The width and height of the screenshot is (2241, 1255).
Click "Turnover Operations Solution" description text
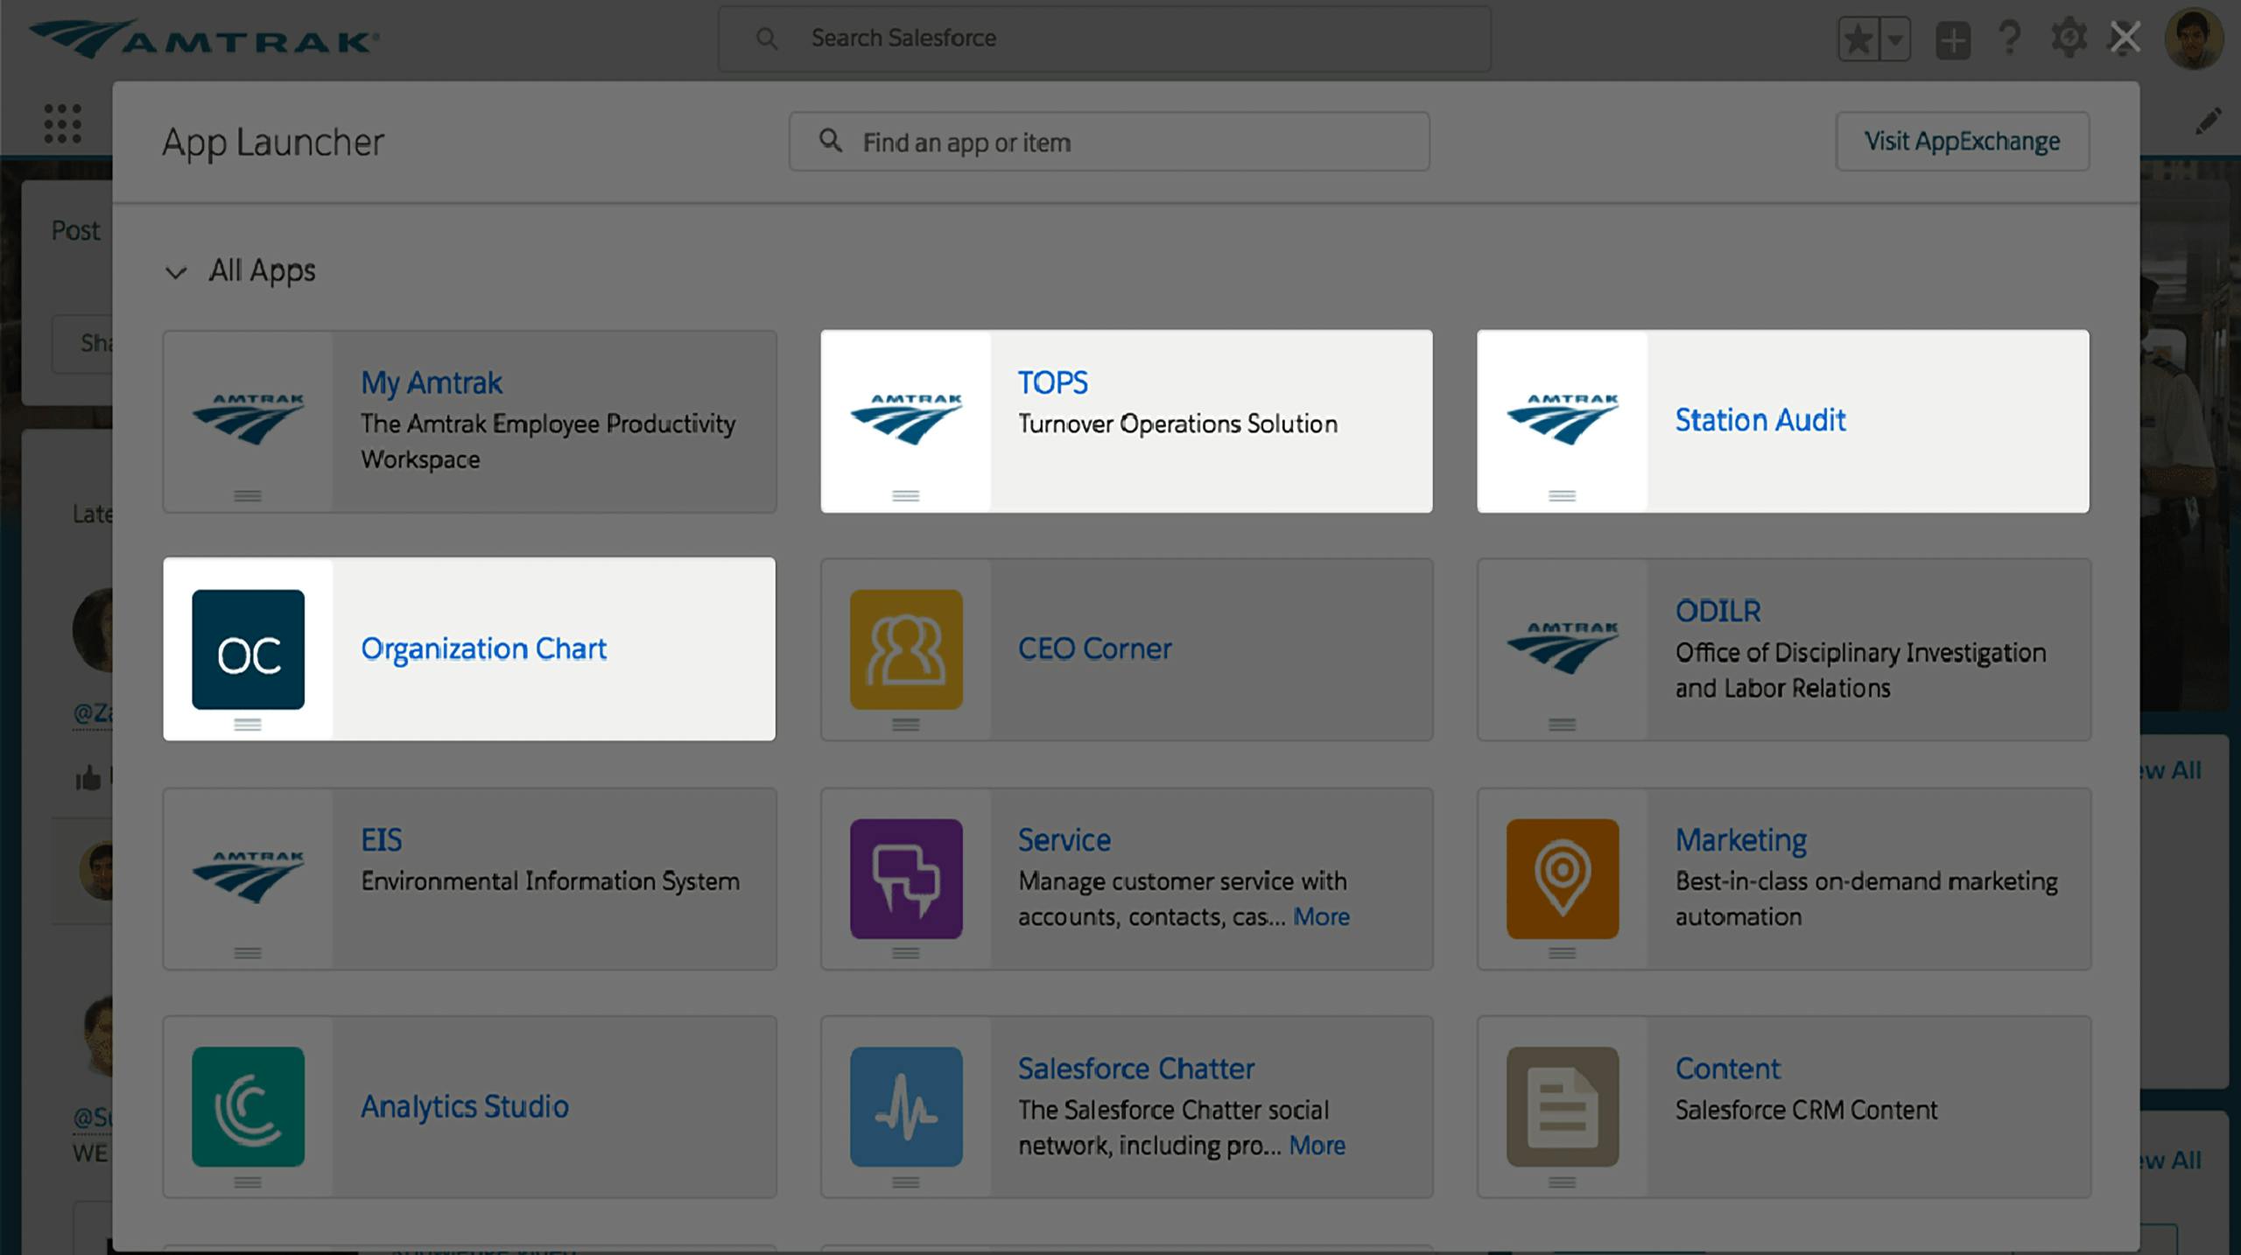1177,424
